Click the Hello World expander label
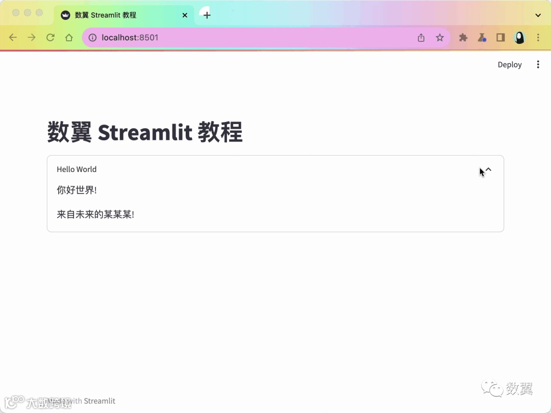Image resolution: width=551 pixels, height=413 pixels. click(x=77, y=169)
